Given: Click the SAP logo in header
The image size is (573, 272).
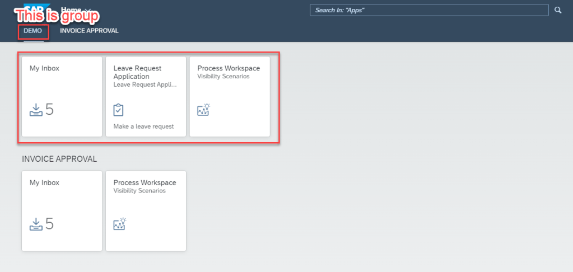Looking at the screenshot, I should pyautogui.click(x=34, y=7).
